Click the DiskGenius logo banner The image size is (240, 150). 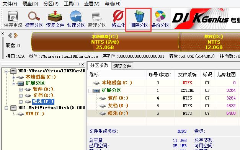coord(206,19)
